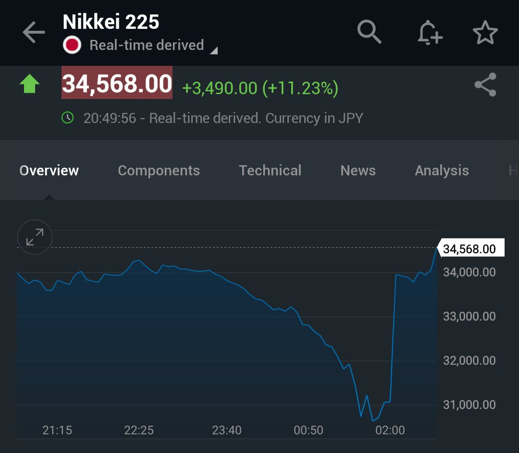Tap the 34,568.00 chart price label
Image resolution: width=519 pixels, height=453 pixels.
471,247
